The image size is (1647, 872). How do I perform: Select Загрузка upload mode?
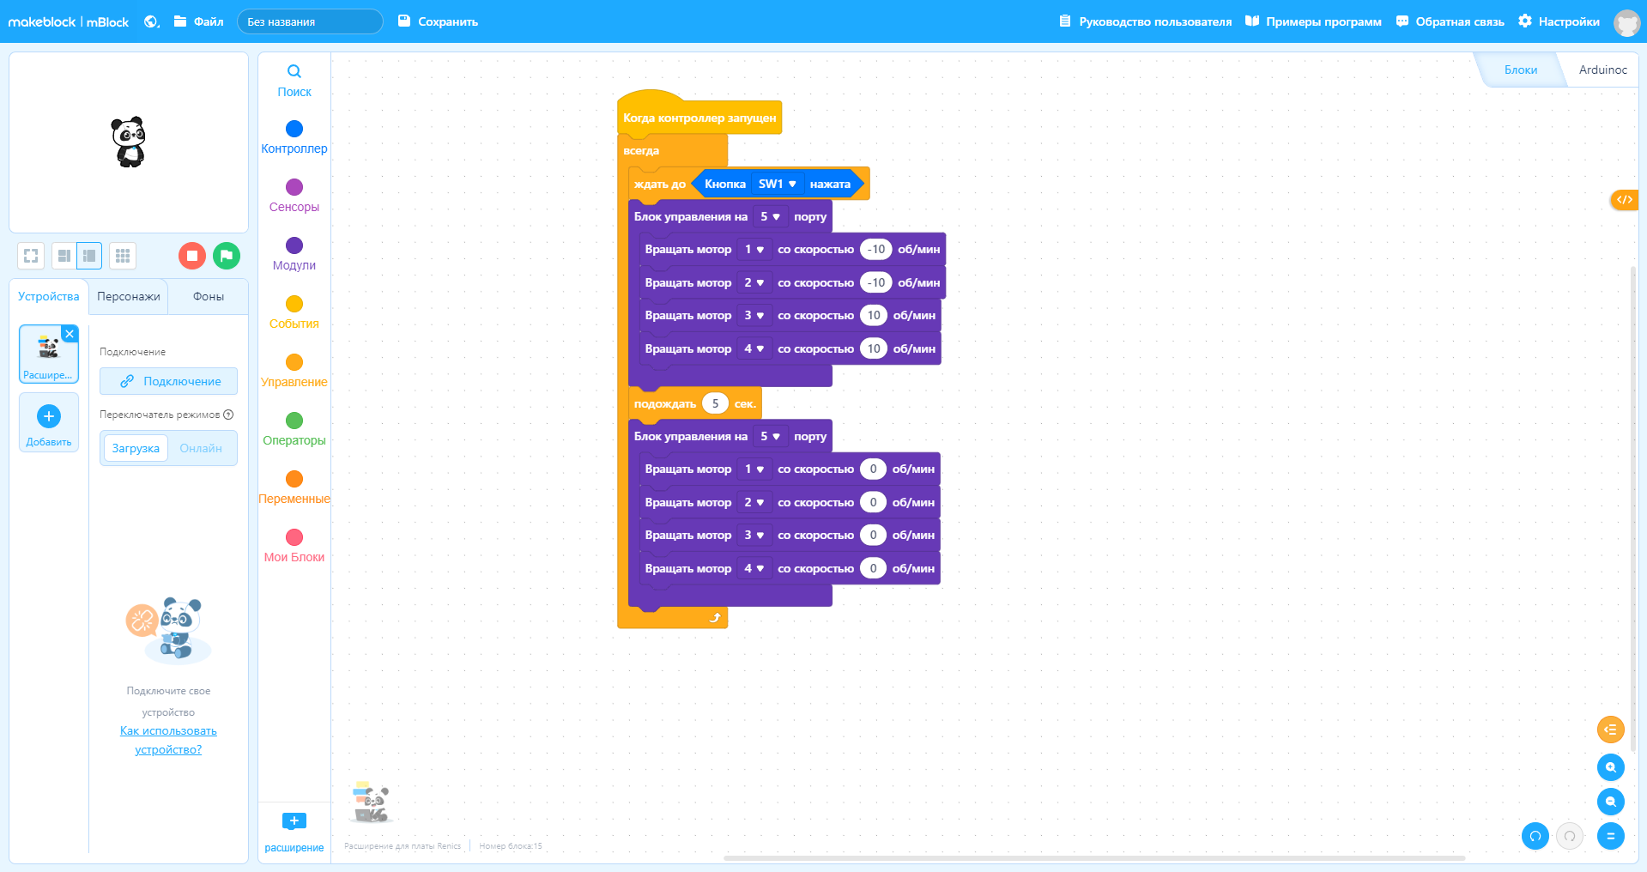[x=136, y=448]
